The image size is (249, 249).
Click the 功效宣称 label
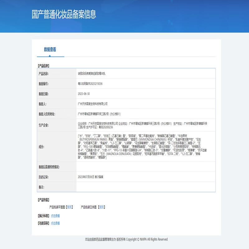(x=44, y=223)
